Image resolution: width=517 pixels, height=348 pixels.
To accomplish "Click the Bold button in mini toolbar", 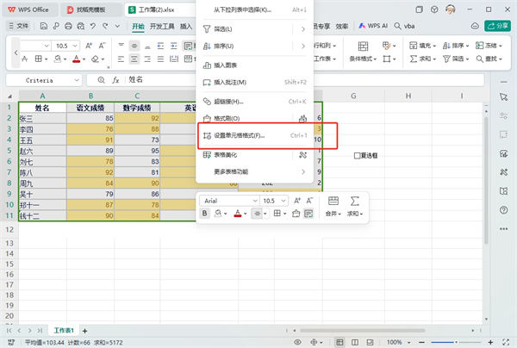I will click(x=205, y=213).
